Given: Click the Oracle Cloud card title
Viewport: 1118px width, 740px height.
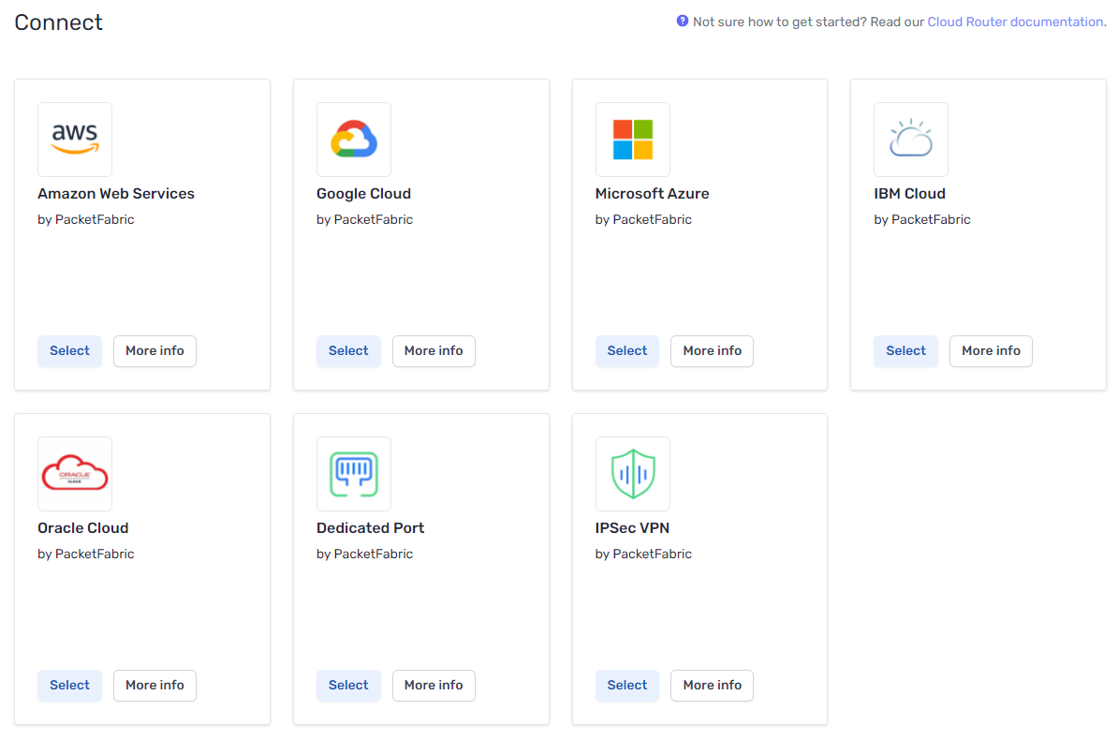Looking at the screenshot, I should (83, 528).
